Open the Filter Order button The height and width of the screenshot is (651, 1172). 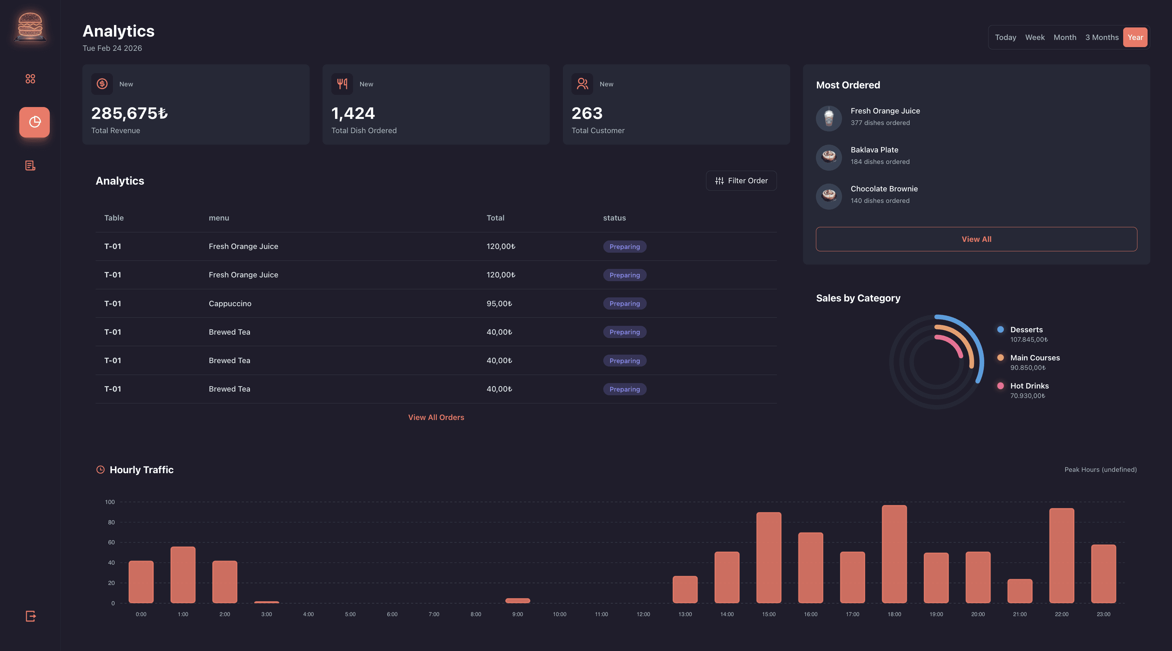click(741, 181)
